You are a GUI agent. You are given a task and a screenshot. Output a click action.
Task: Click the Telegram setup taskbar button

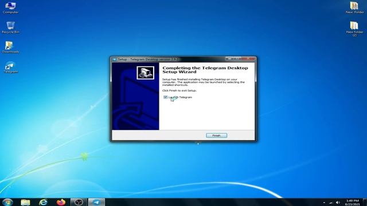(96, 202)
